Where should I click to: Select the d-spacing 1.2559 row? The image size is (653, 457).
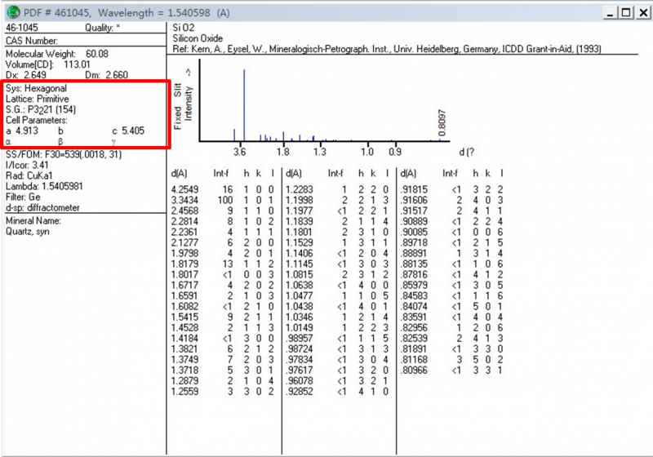[x=222, y=392]
